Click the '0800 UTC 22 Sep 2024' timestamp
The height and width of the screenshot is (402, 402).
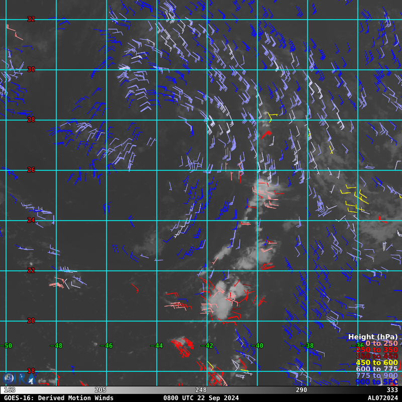pyautogui.click(x=201, y=398)
